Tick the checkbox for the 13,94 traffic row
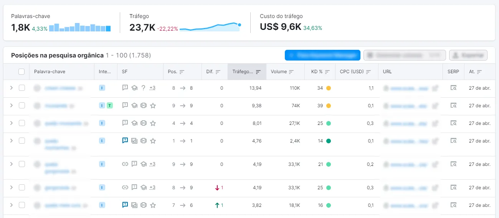Viewport: 499px width, 218px height. [22, 88]
